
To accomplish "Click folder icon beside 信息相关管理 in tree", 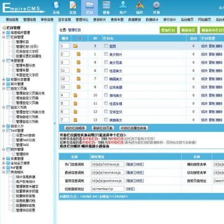I will pos(8,33).
